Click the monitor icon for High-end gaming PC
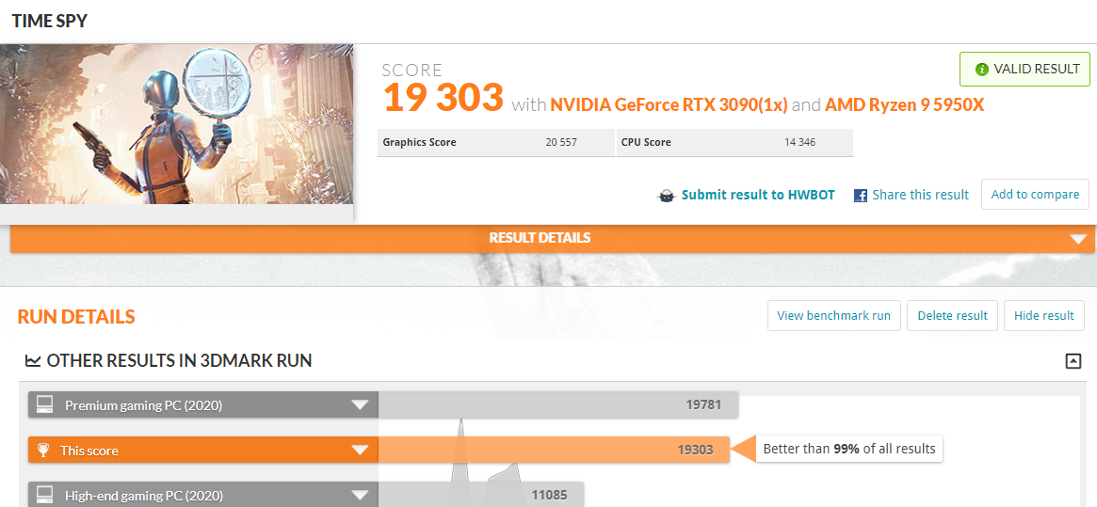The image size is (1097, 507). point(45,496)
